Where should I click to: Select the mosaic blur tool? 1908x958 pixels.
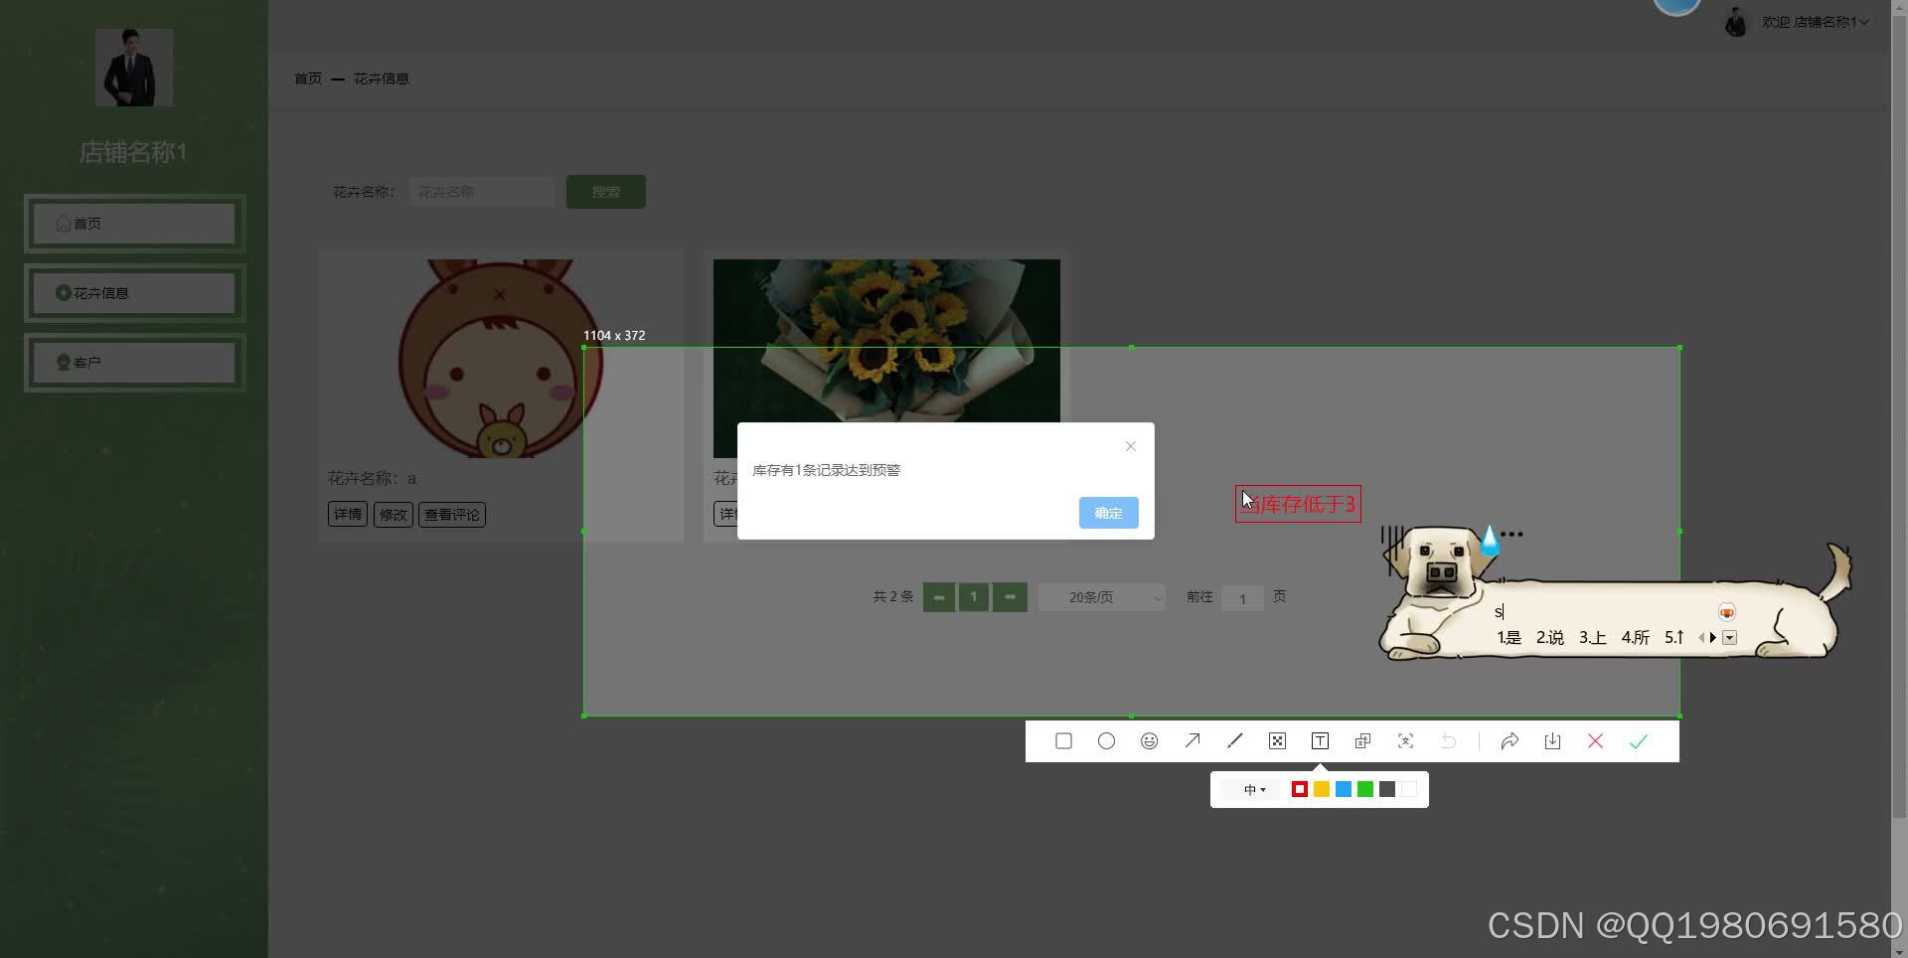pyautogui.click(x=1277, y=740)
